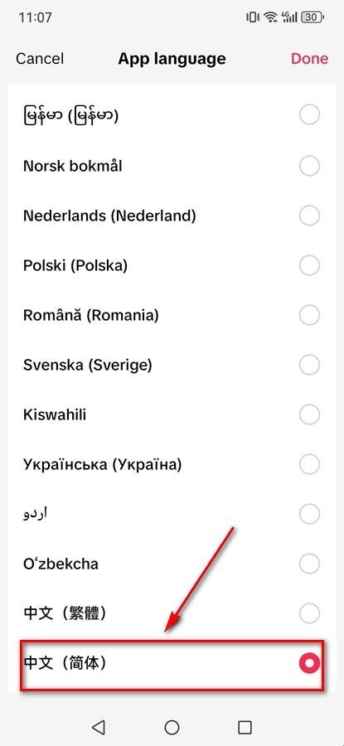Tap Done to confirm language
The width and height of the screenshot is (344, 746).
pos(309,59)
